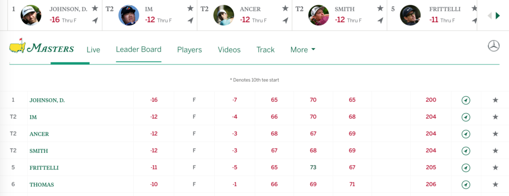Star Frittelli in the leaderboard table
Viewport: 509px width, 196px height.
(x=495, y=168)
